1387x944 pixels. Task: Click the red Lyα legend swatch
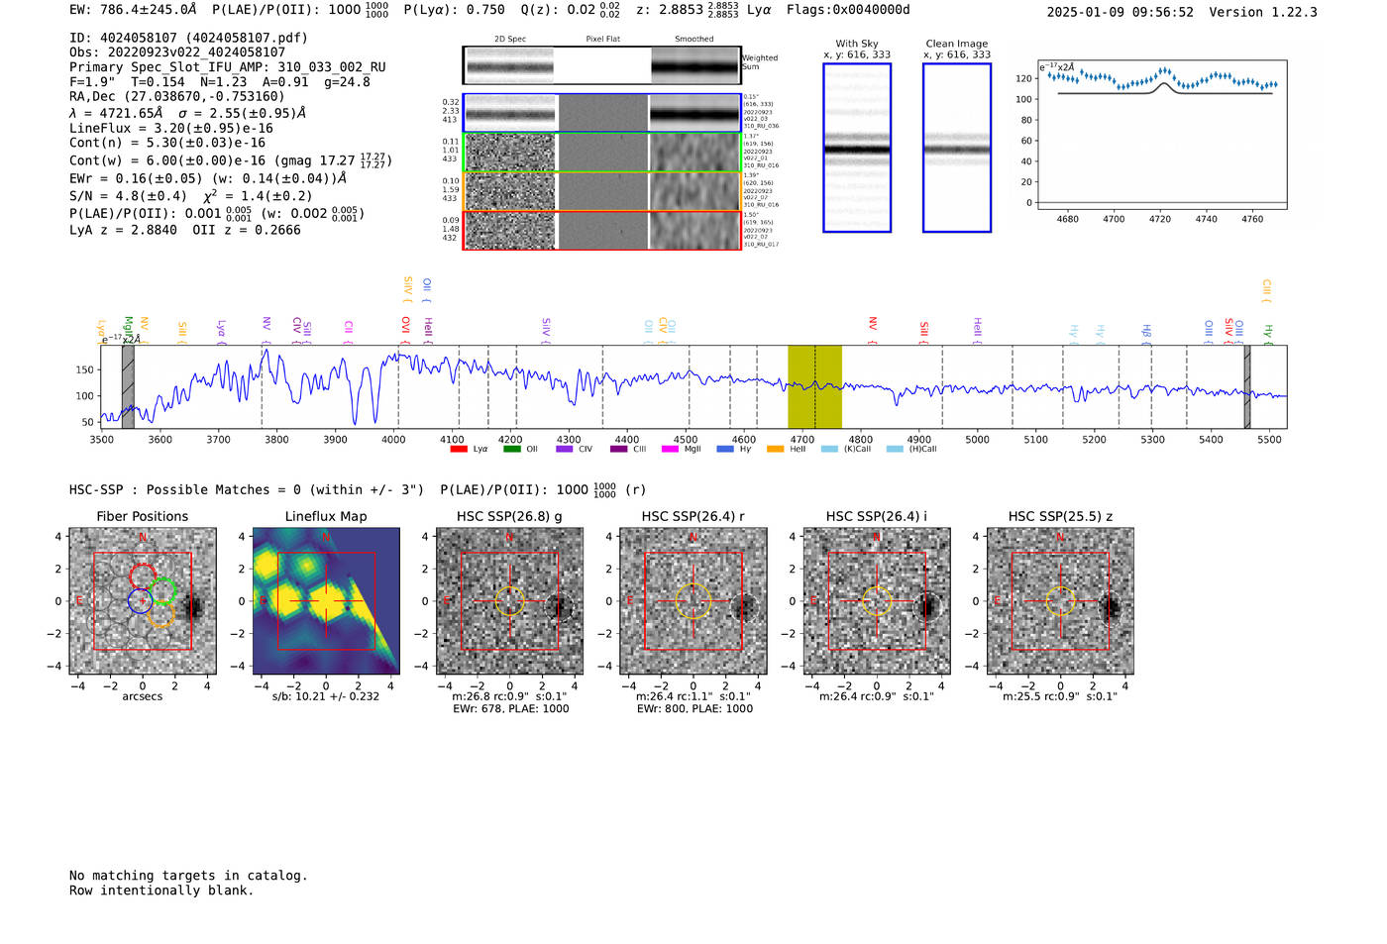point(459,449)
